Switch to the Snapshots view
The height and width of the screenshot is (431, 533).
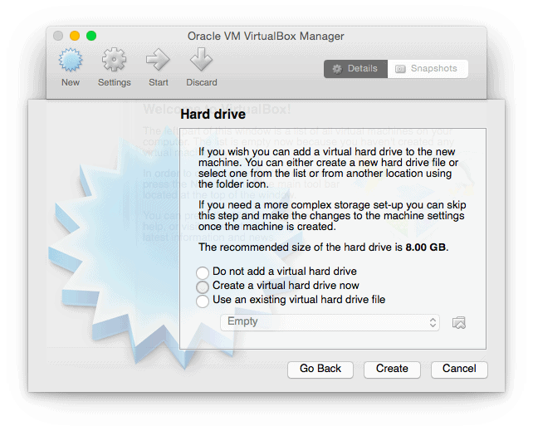428,69
